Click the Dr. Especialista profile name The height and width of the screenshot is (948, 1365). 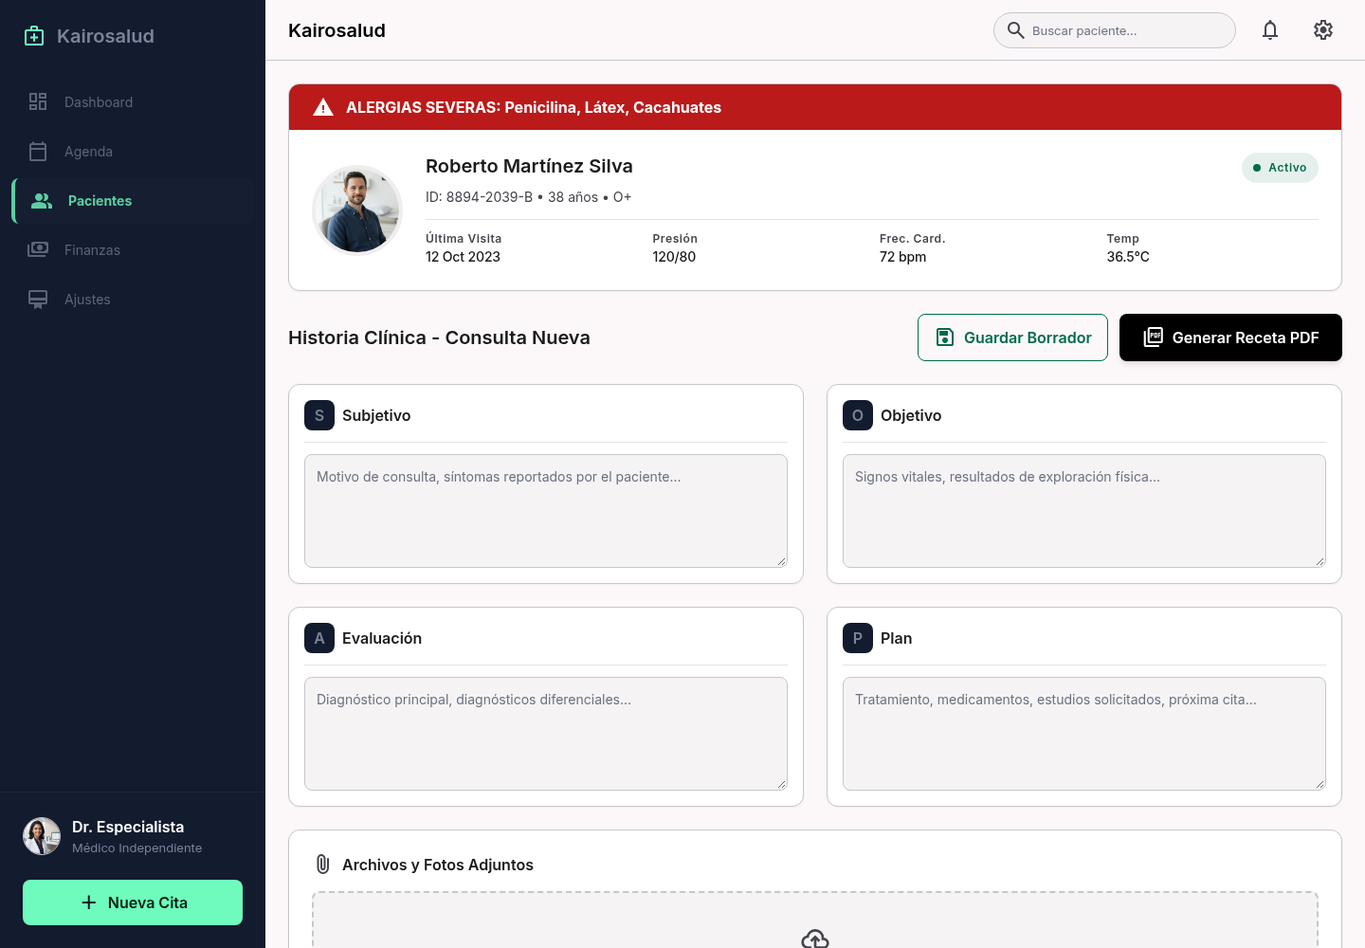(128, 827)
